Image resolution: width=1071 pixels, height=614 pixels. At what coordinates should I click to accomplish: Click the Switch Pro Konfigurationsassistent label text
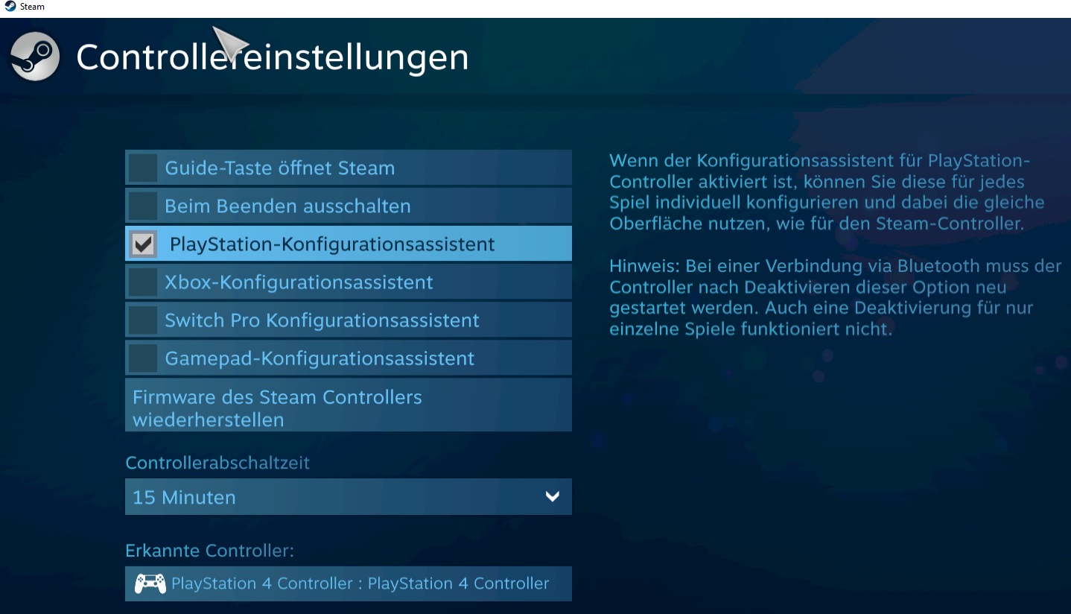(322, 320)
